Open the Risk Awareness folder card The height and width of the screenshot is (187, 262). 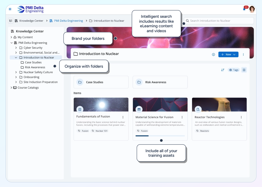(x=160, y=82)
